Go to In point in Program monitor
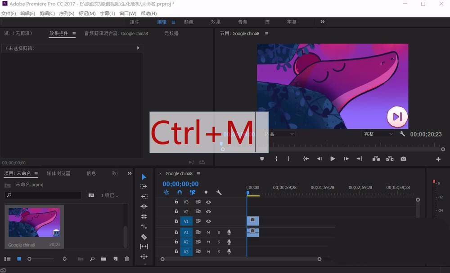The height and width of the screenshot is (273, 450). [306, 159]
